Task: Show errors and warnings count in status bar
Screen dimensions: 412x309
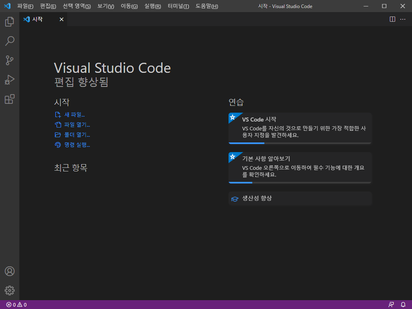Action: coord(16,305)
